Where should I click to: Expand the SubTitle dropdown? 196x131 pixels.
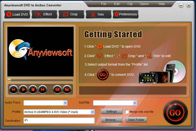point(135,103)
